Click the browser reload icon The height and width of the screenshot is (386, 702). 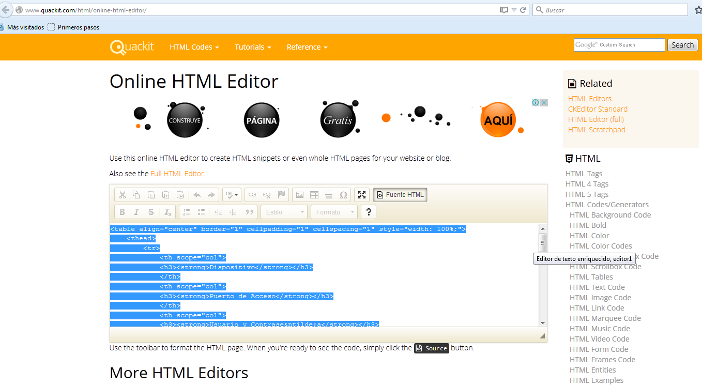tap(523, 10)
